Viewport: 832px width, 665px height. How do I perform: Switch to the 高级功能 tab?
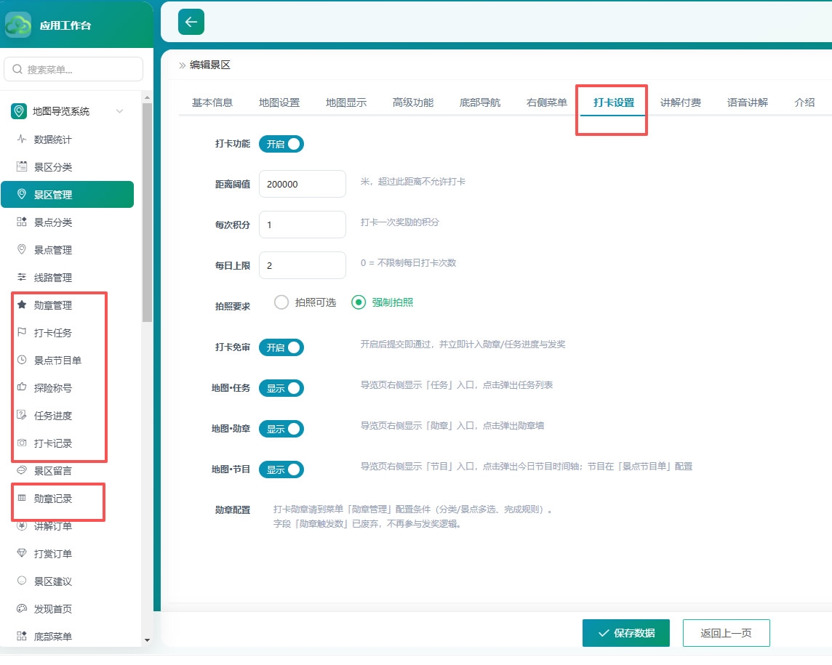tap(413, 102)
